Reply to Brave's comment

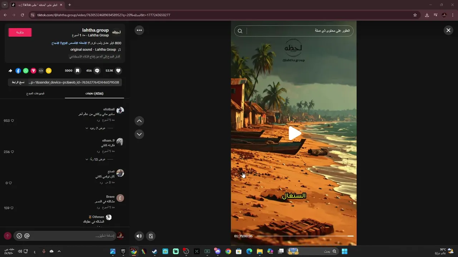[x=98, y=207]
